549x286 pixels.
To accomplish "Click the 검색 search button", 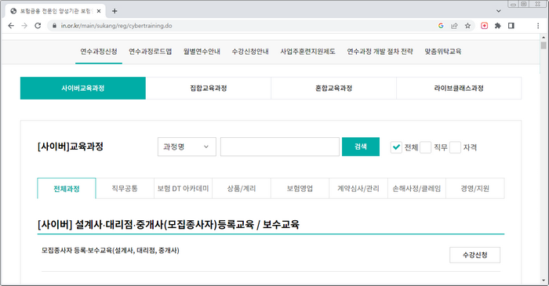I will click(x=361, y=147).
